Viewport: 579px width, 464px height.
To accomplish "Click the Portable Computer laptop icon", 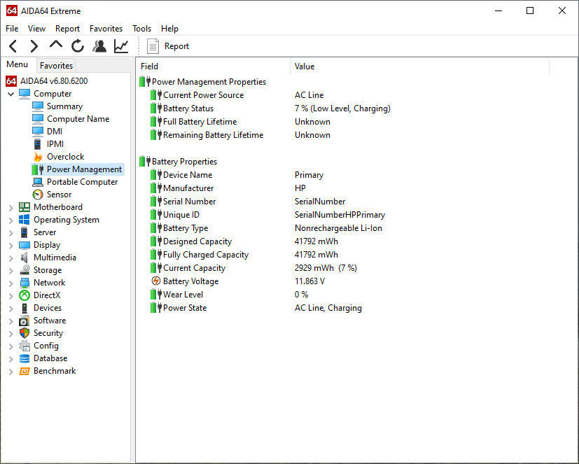I will 38,182.
